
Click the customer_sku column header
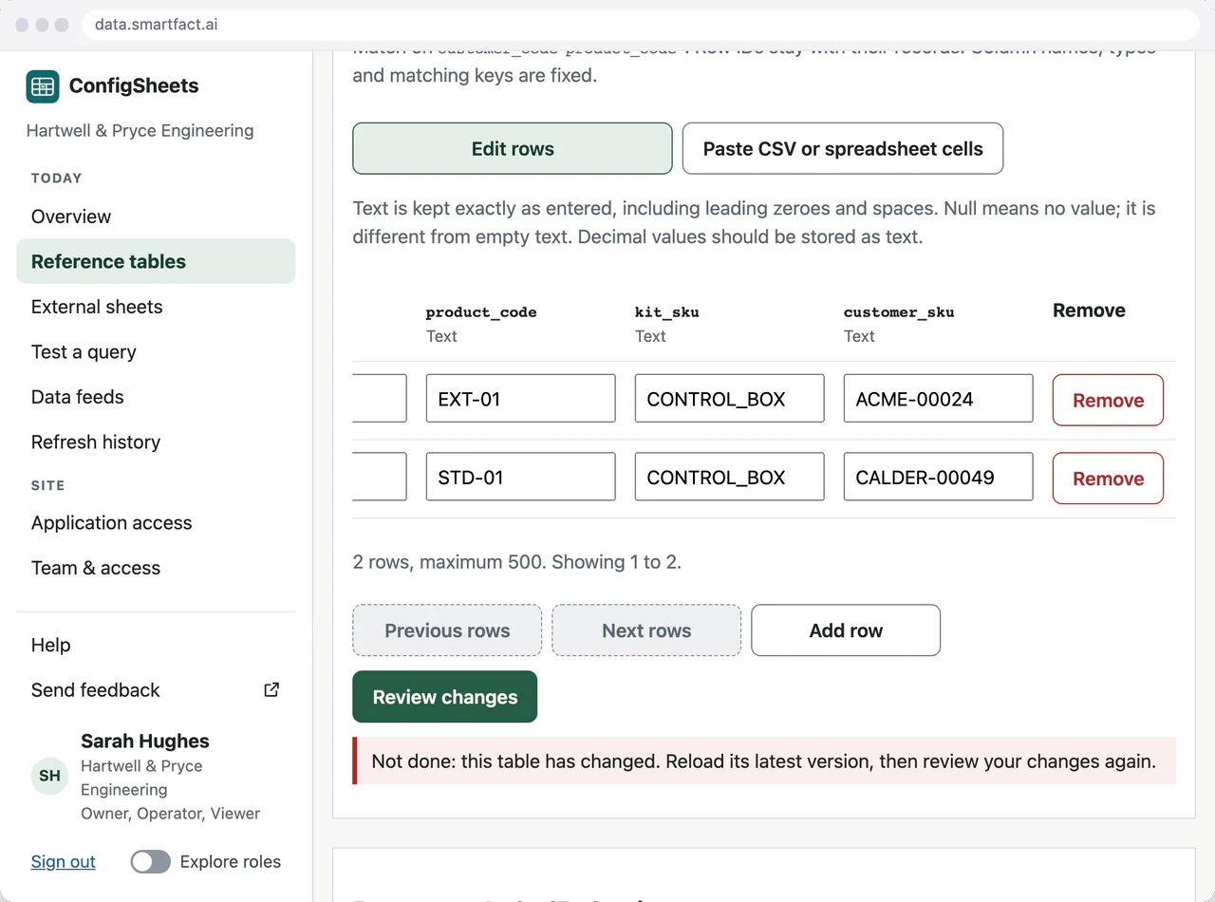click(x=899, y=312)
